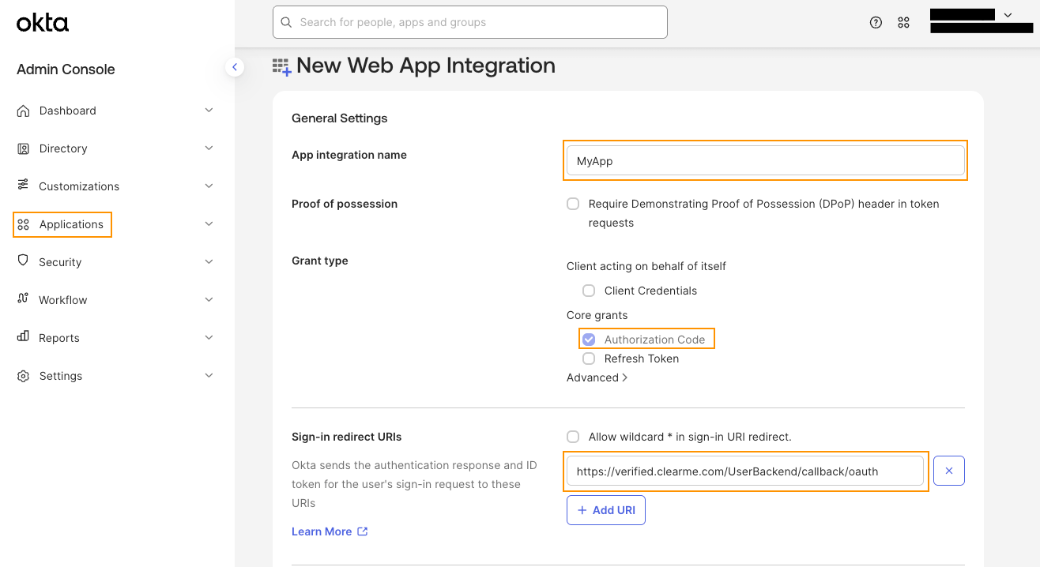
Task: Click the Okta logo
Action: click(x=43, y=23)
